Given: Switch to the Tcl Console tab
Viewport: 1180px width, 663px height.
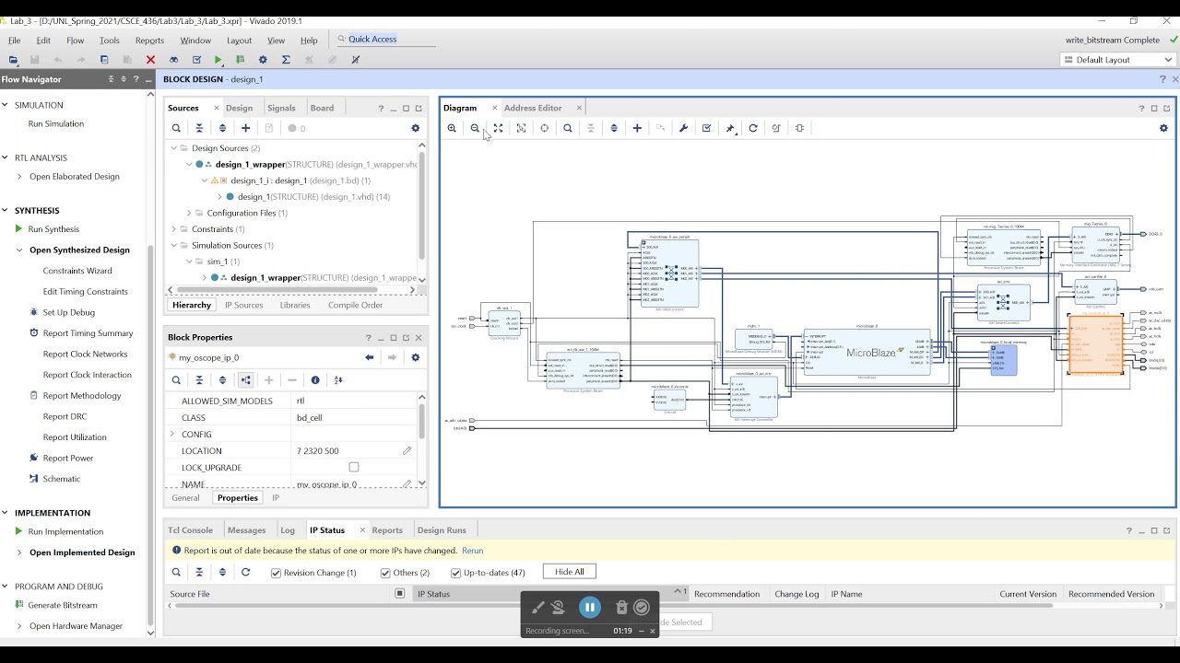Looking at the screenshot, I should tap(190, 529).
